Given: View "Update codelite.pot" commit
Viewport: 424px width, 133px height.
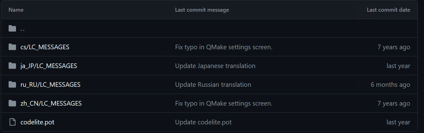Looking at the screenshot, I should click(203, 122).
